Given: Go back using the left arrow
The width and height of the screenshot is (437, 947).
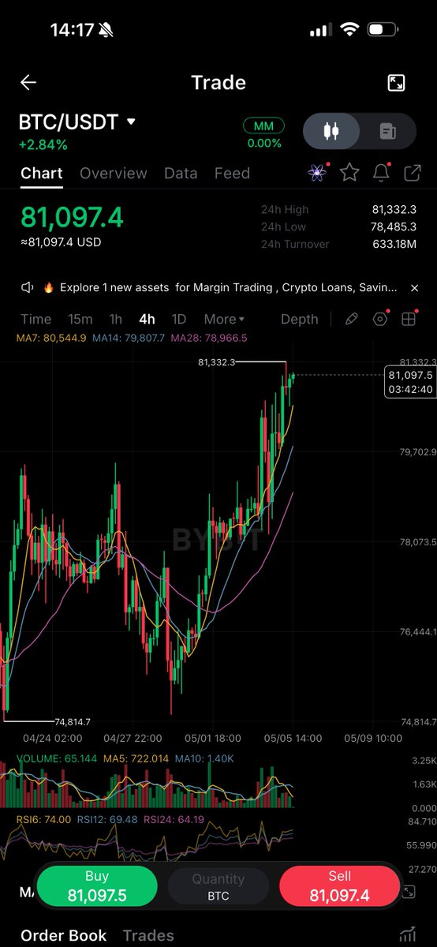Looking at the screenshot, I should 28,82.
